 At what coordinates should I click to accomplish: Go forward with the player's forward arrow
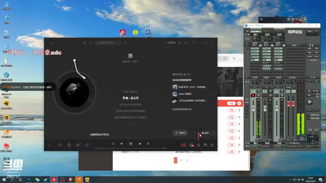click(90, 43)
